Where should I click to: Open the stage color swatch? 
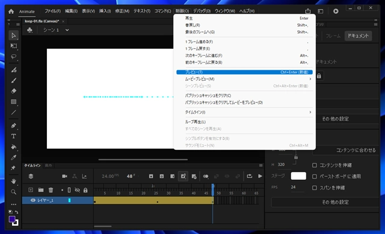(298, 176)
